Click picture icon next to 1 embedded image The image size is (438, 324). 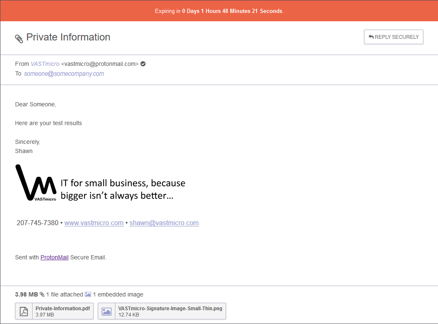(88, 294)
